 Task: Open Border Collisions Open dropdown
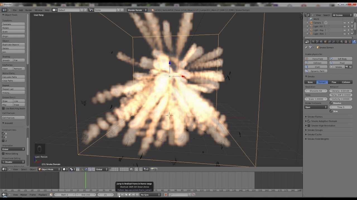click(x=316, y=107)
